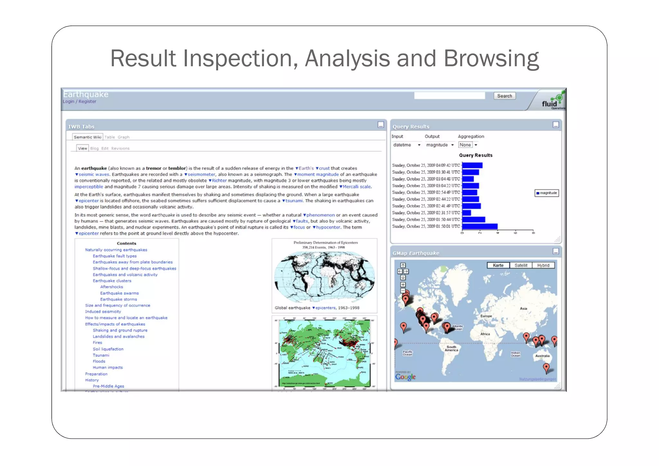Open the Login / Register link
This screenshot has height=466, width=659.
tap(79, 101)
